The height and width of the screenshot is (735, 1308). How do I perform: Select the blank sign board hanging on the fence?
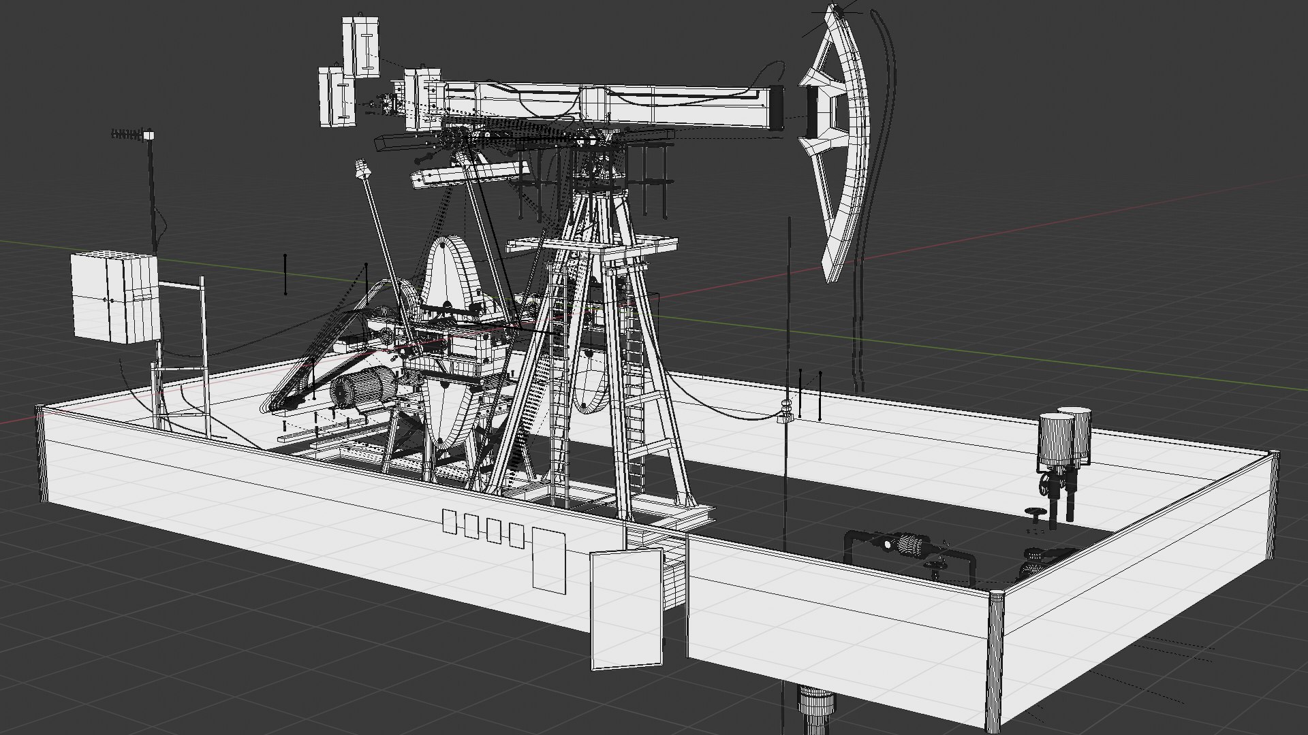pyautogui.click(x=626, y=610)
